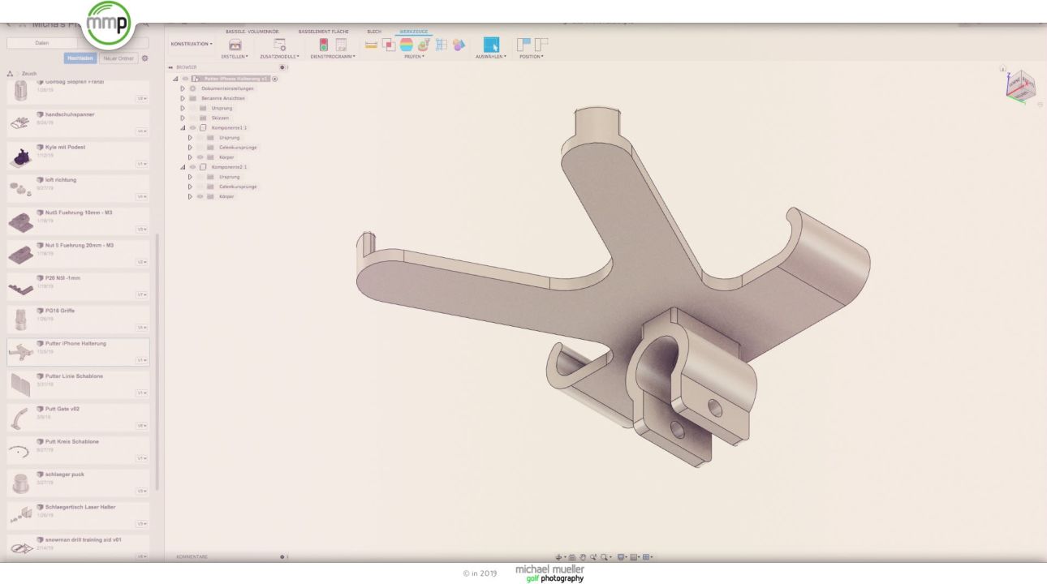Click the grid analysis icon in Prüfen
1047x584 pixels.
442,45
